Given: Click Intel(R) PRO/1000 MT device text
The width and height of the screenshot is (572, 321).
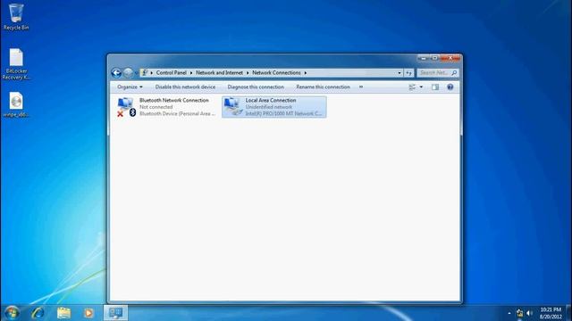Looking at the screenshot, I should [x=283, y=113].
